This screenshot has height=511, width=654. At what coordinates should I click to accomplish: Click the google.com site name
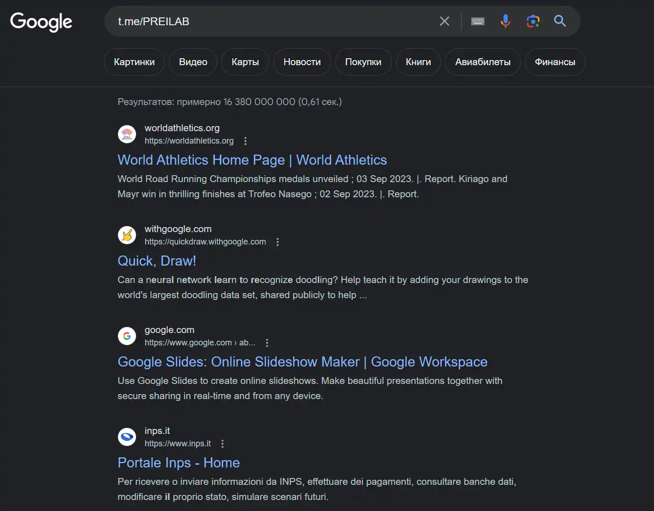[169, 330]
